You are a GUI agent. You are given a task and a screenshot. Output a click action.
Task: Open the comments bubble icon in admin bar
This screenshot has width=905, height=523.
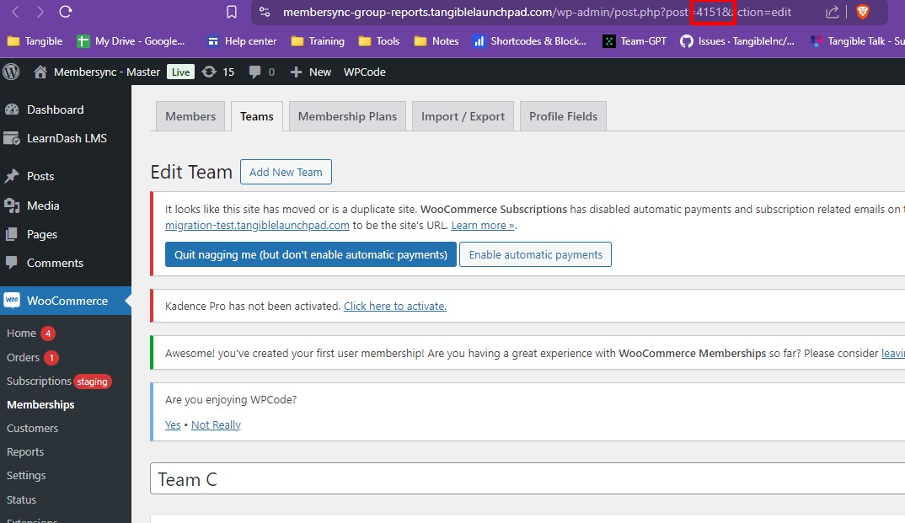[254, 72]
